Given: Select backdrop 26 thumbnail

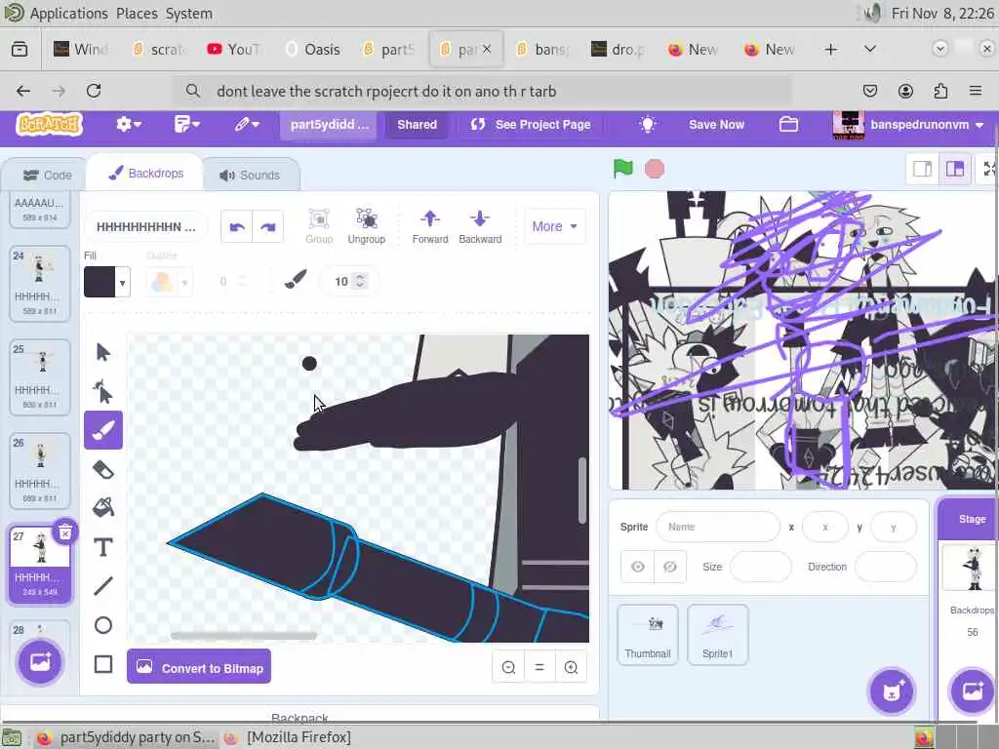Looking at the screenshot, I should click(x=39, y=470).
